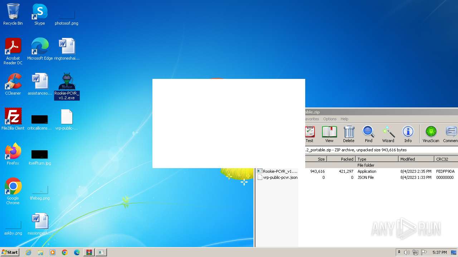Select the CCleaner desktop shortcut
Viewport: 458px width, 257px height.
click(x=13, y=84)
